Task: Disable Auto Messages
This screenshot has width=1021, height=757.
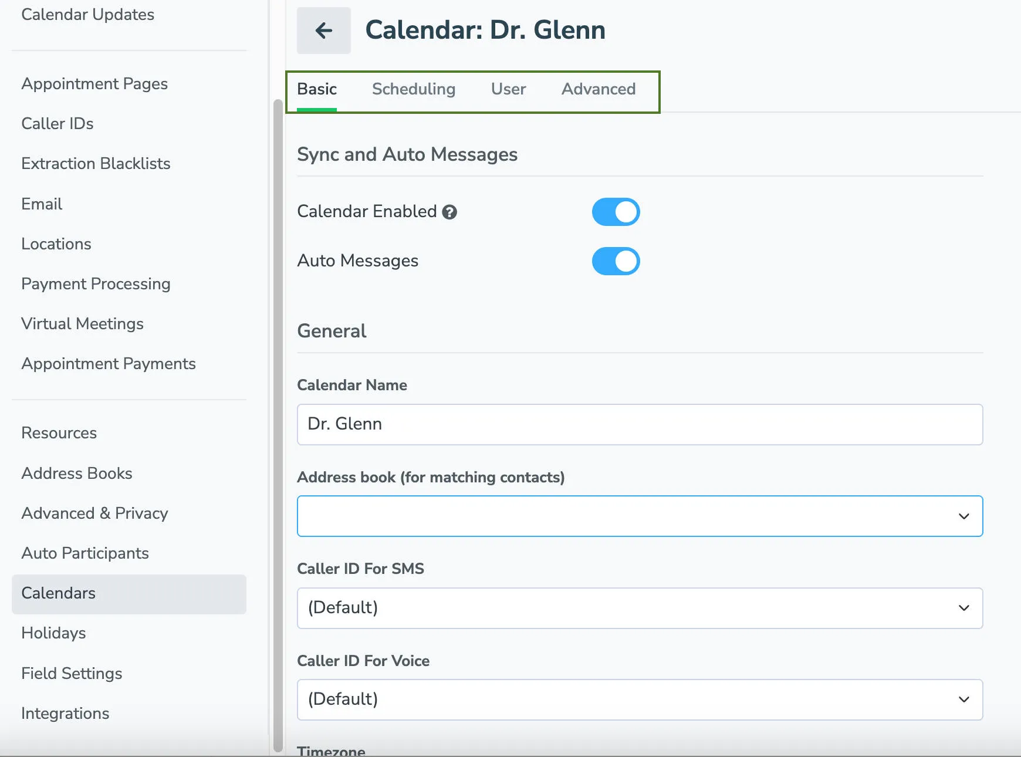Action: pos(616,261)
